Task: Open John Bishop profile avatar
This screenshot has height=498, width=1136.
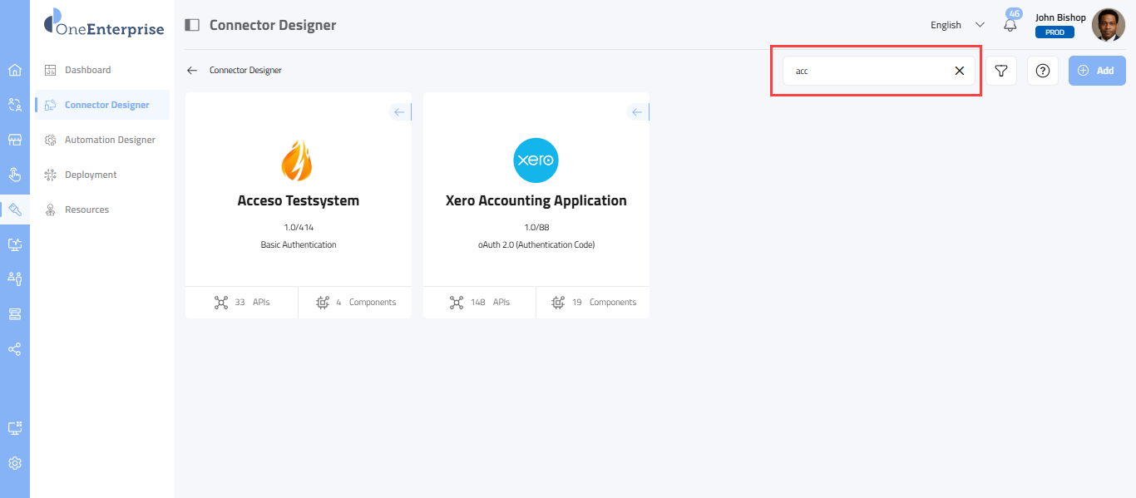Action: tap(1108, 25)
